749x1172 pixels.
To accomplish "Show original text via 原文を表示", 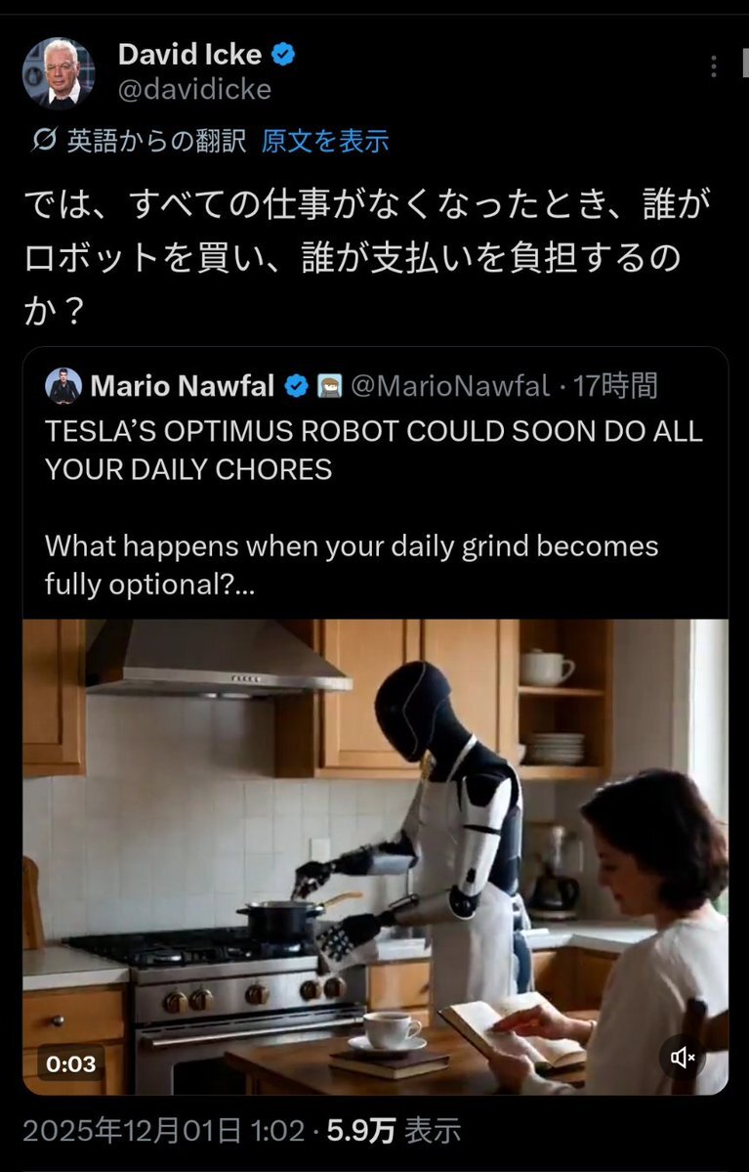I will coord(325,141).
